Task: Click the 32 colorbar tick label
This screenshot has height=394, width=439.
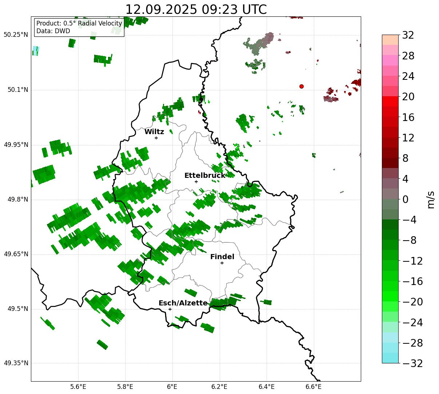Action: [408, 35]
